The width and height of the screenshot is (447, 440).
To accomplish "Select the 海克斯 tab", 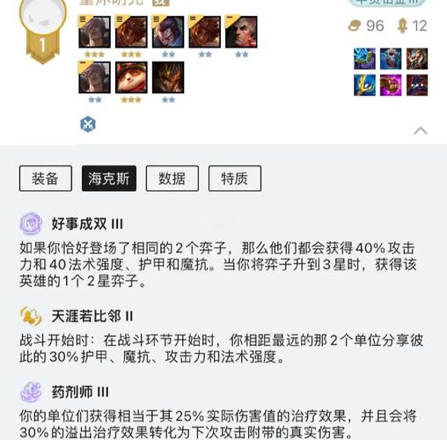I will 109,179.
